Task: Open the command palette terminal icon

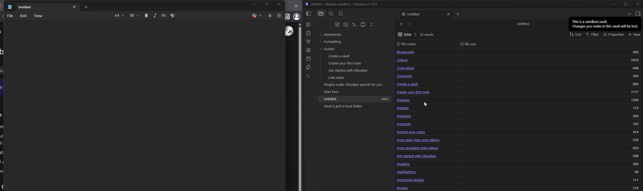Action: (x=308, y=76)
